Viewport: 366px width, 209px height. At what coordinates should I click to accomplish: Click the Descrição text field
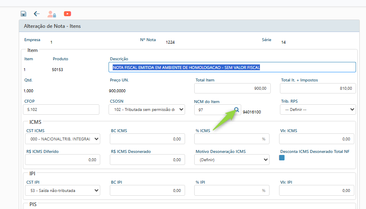click(x=232, y=67)
